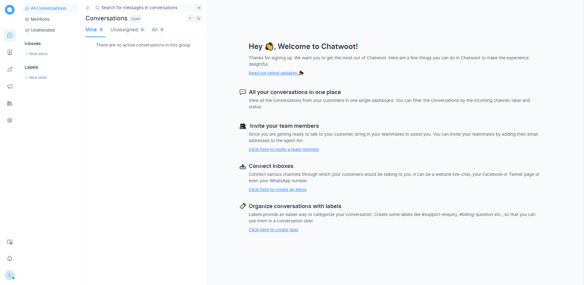Click the people icon beside Invite your team members
The image size is (584, 285).
[243, 126]
